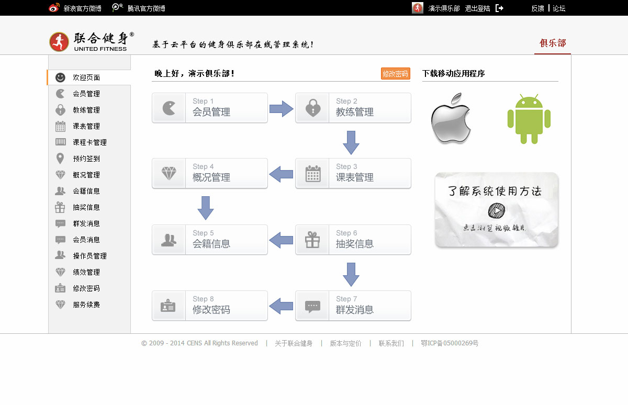Click the logout arrow icon
The image size is (628, 405).
point(499,8)
